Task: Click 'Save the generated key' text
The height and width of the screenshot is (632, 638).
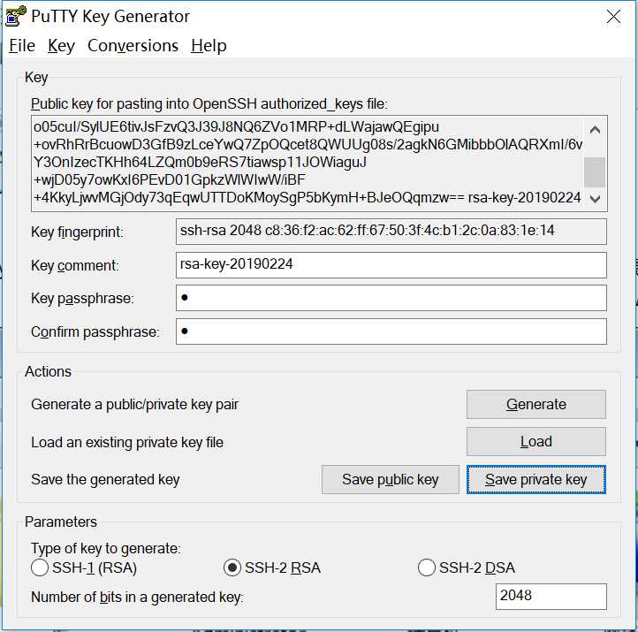Action: [105, 480]
